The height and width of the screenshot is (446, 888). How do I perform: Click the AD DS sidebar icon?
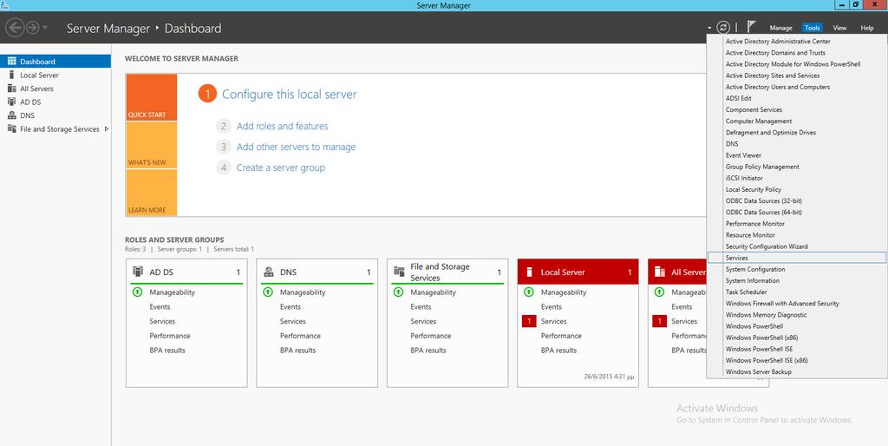point(11,102)
